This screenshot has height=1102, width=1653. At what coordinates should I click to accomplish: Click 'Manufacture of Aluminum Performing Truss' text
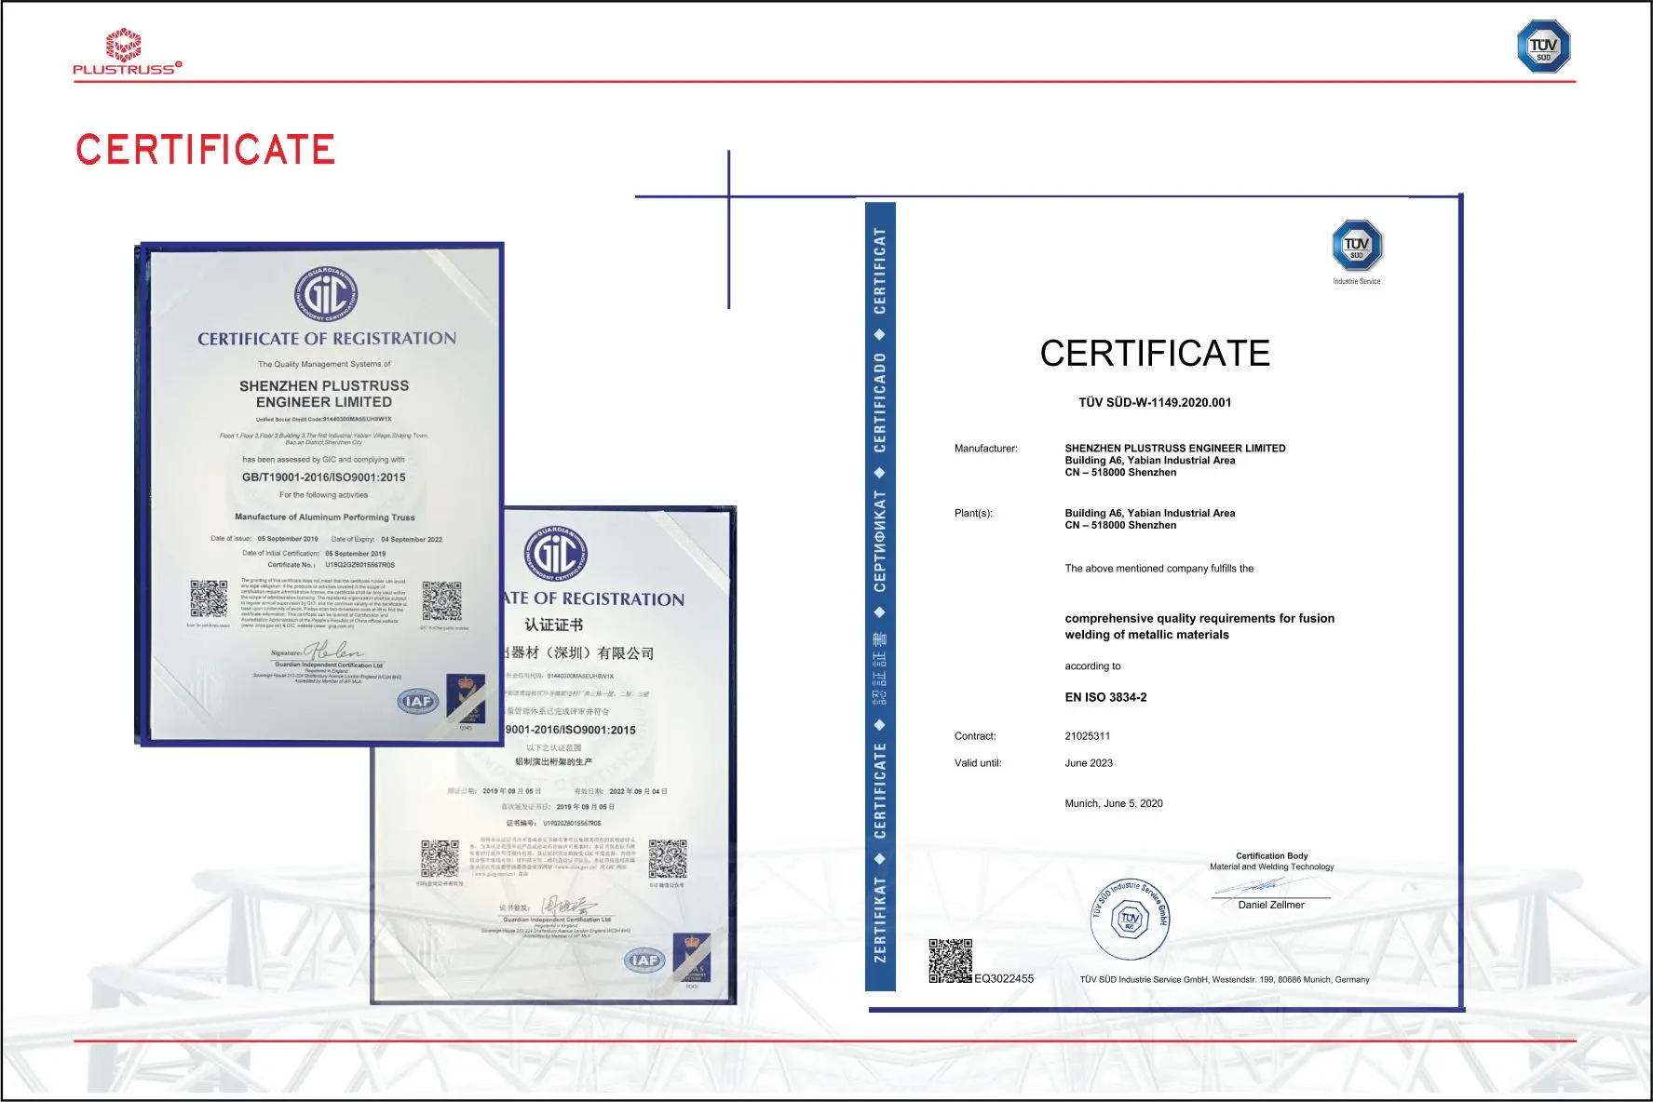click(x=325, y=517)
